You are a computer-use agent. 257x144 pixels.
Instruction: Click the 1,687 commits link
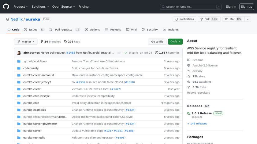(167, 53)
